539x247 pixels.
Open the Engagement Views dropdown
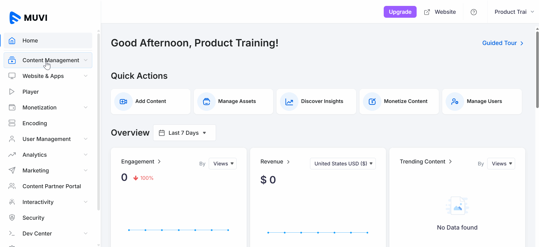223,164
